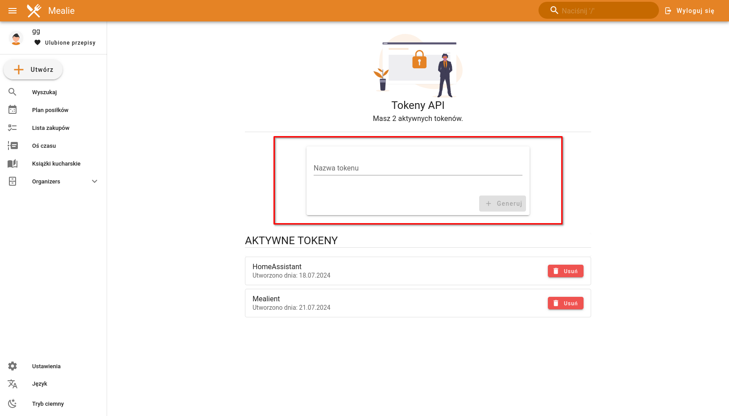Viewport: 729px width, 416px height.
Task: Click trash icon on Mealient row
Action: [556, 303]
